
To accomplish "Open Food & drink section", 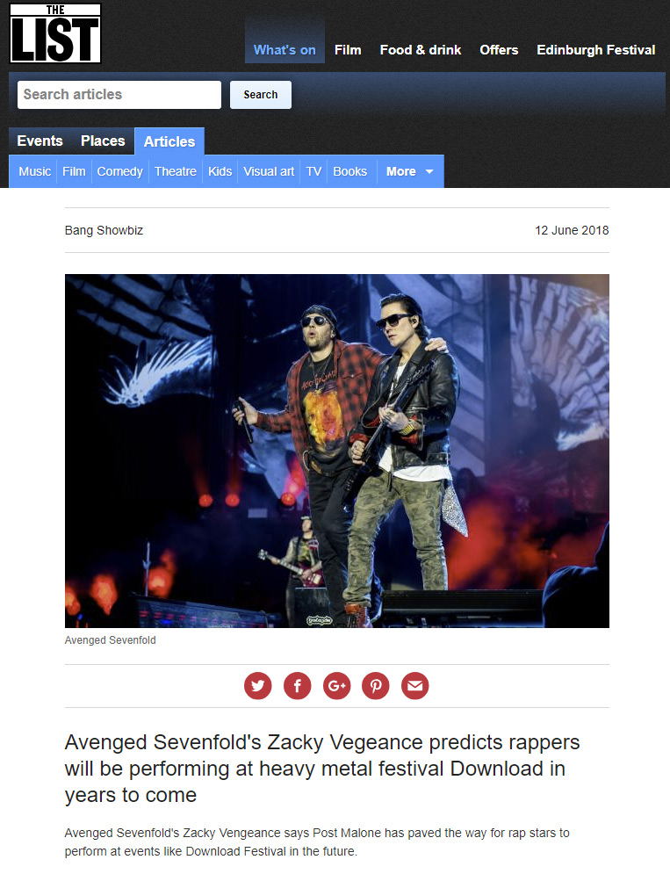I will pyautogui.click(x=421, y=49).
